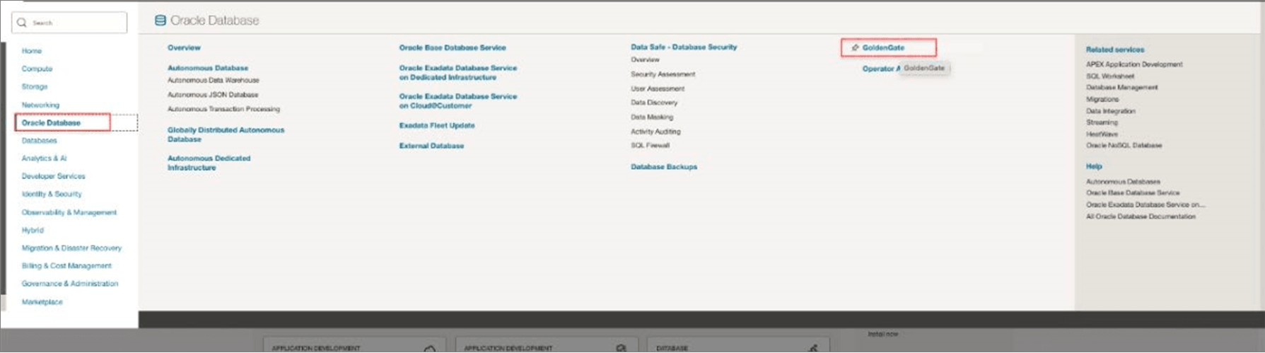Open Data Integration related service
1265x353 pixels.
point(1111,111)
